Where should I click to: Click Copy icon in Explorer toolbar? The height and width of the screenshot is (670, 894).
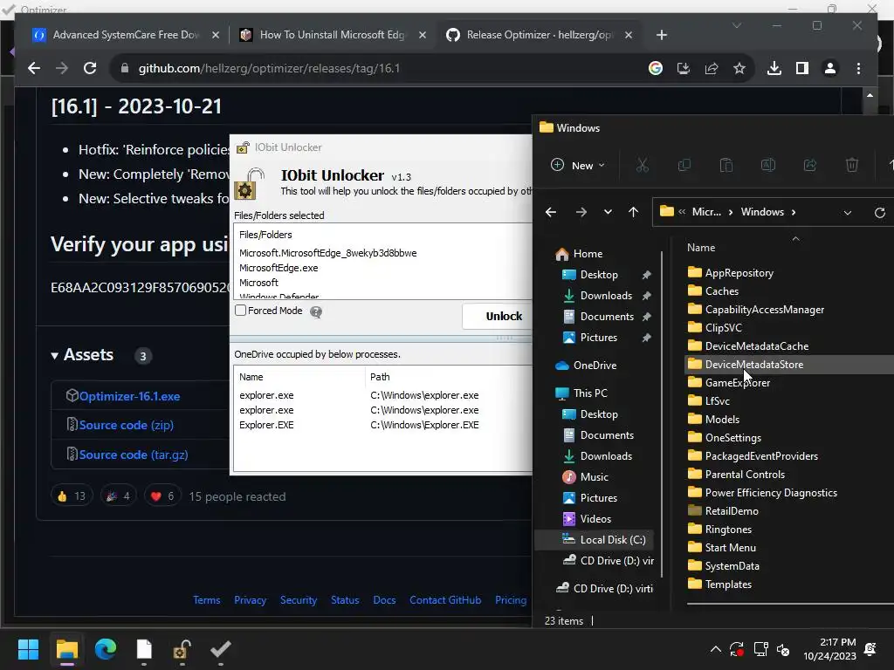click(684, 165)
